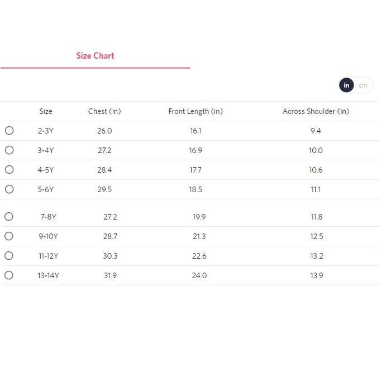Click chest value 29.5 in 5-6Y row
The width and height of the screenshot is (391, 391).
tap(104, 189)
